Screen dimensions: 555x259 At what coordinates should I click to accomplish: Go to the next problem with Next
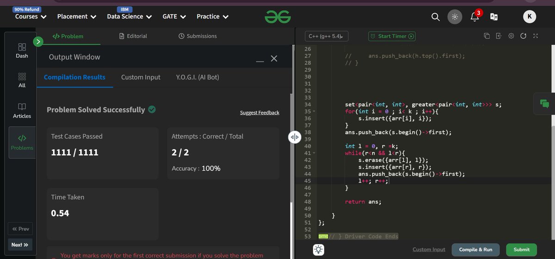(20, 245)
